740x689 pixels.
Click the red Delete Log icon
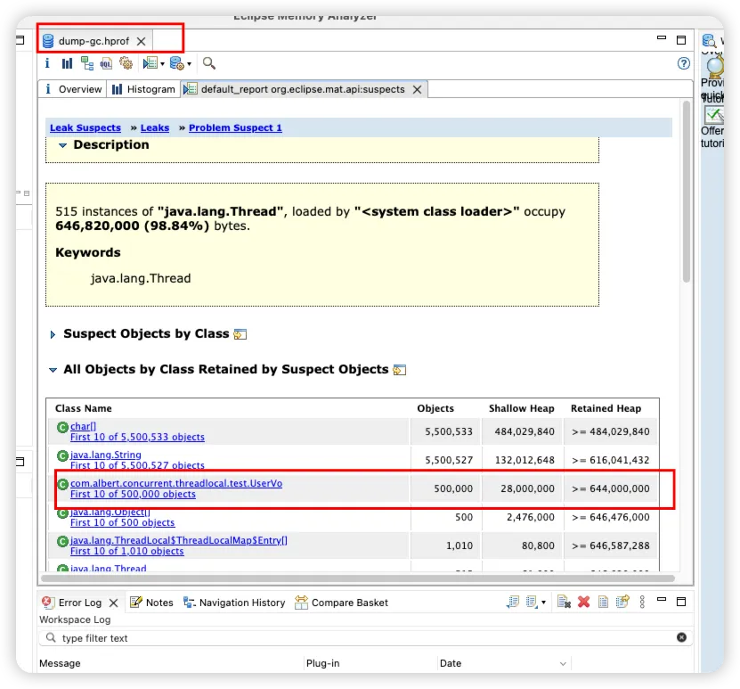584,603
